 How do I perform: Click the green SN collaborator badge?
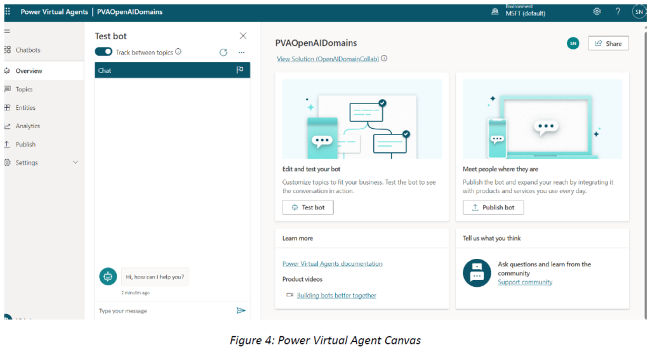(x=573, y=43)
